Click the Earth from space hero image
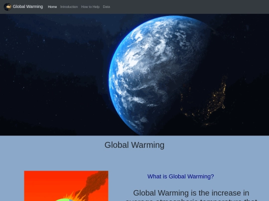The image size is (269, 201). [134, 74]
